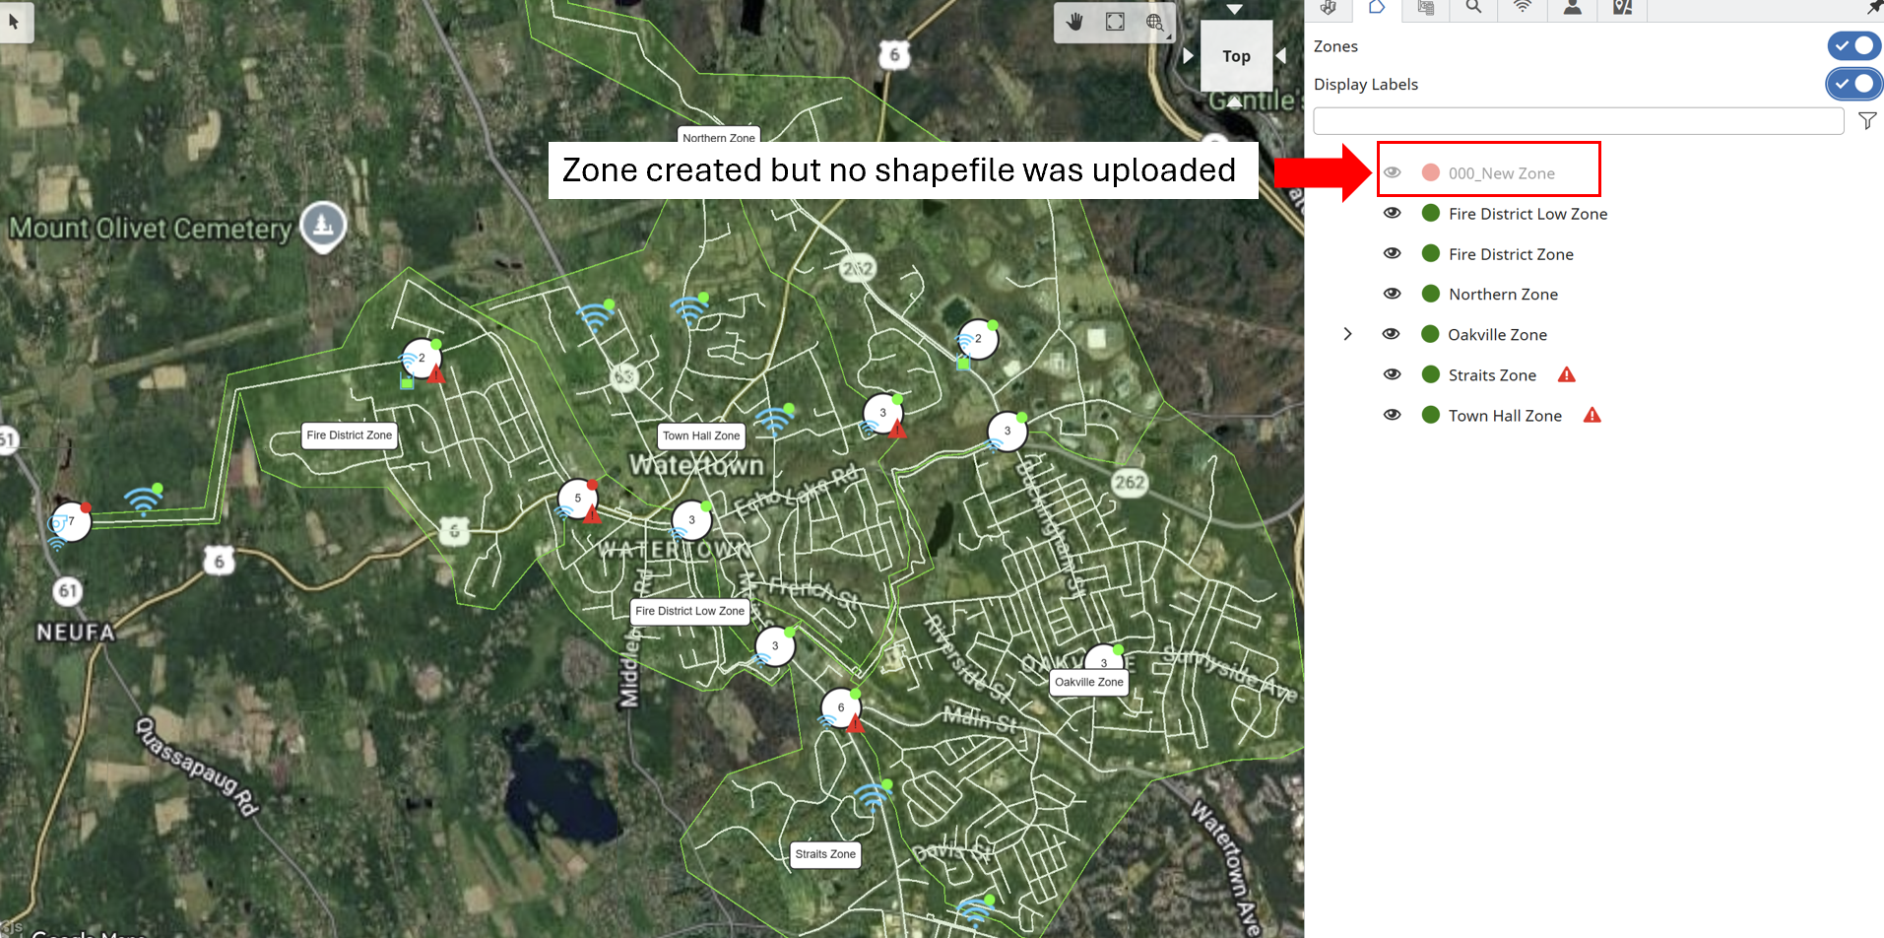1884x938 pixels.
Task: Click the filter funnel icon
Action: [x=1867, y=121]
